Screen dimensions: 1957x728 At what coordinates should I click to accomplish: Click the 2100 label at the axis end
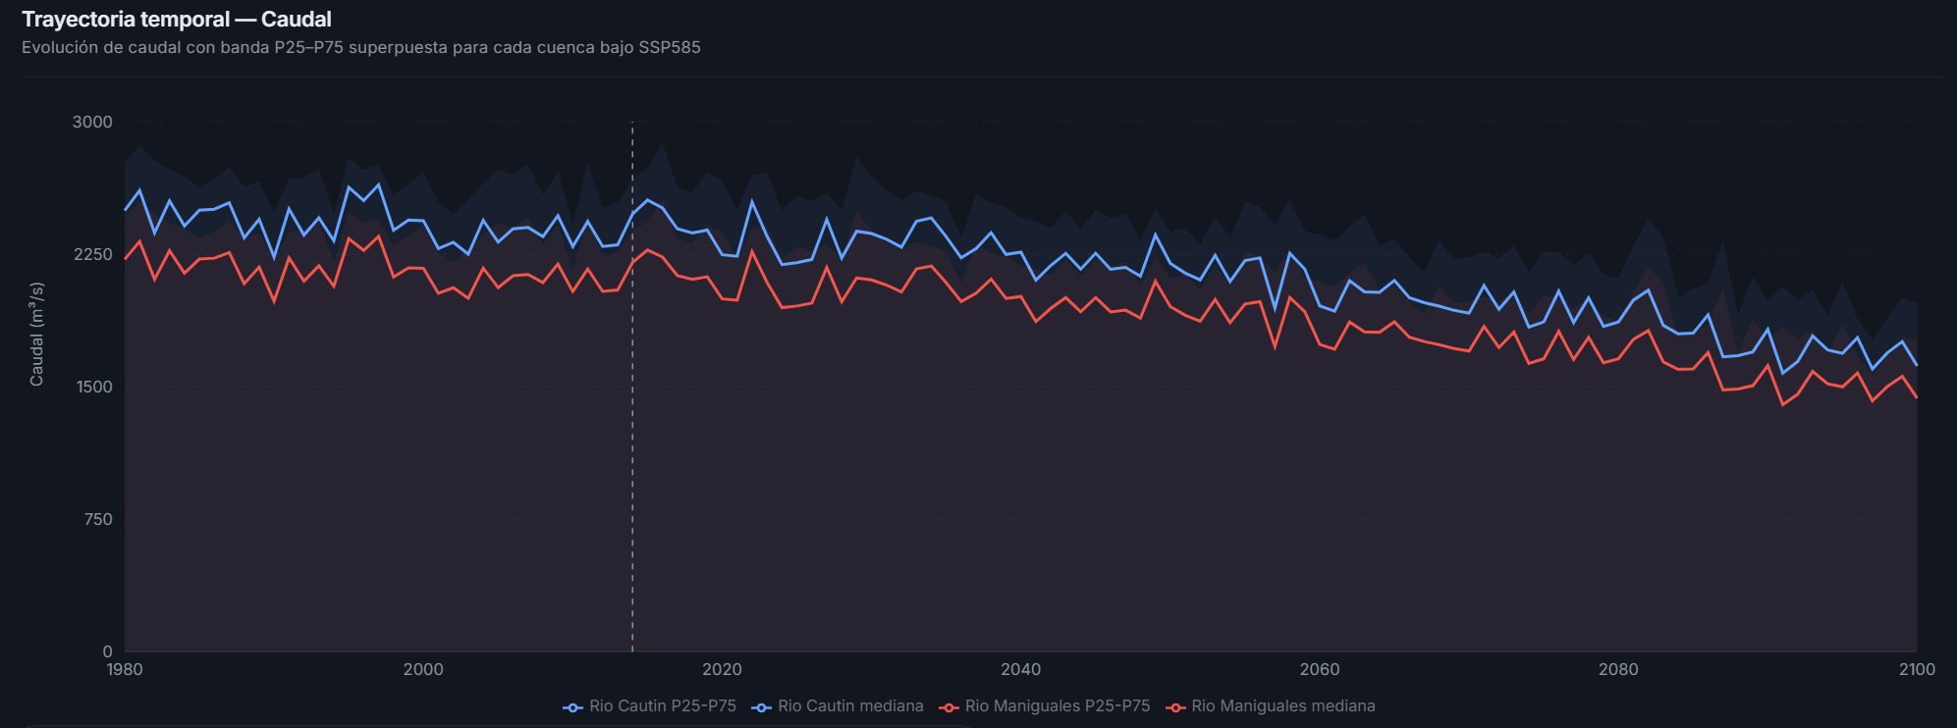click(1916, 670)
